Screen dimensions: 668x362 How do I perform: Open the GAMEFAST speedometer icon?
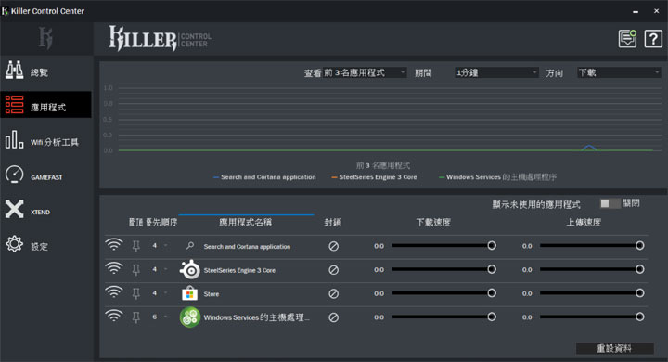[x=14, y=175]
